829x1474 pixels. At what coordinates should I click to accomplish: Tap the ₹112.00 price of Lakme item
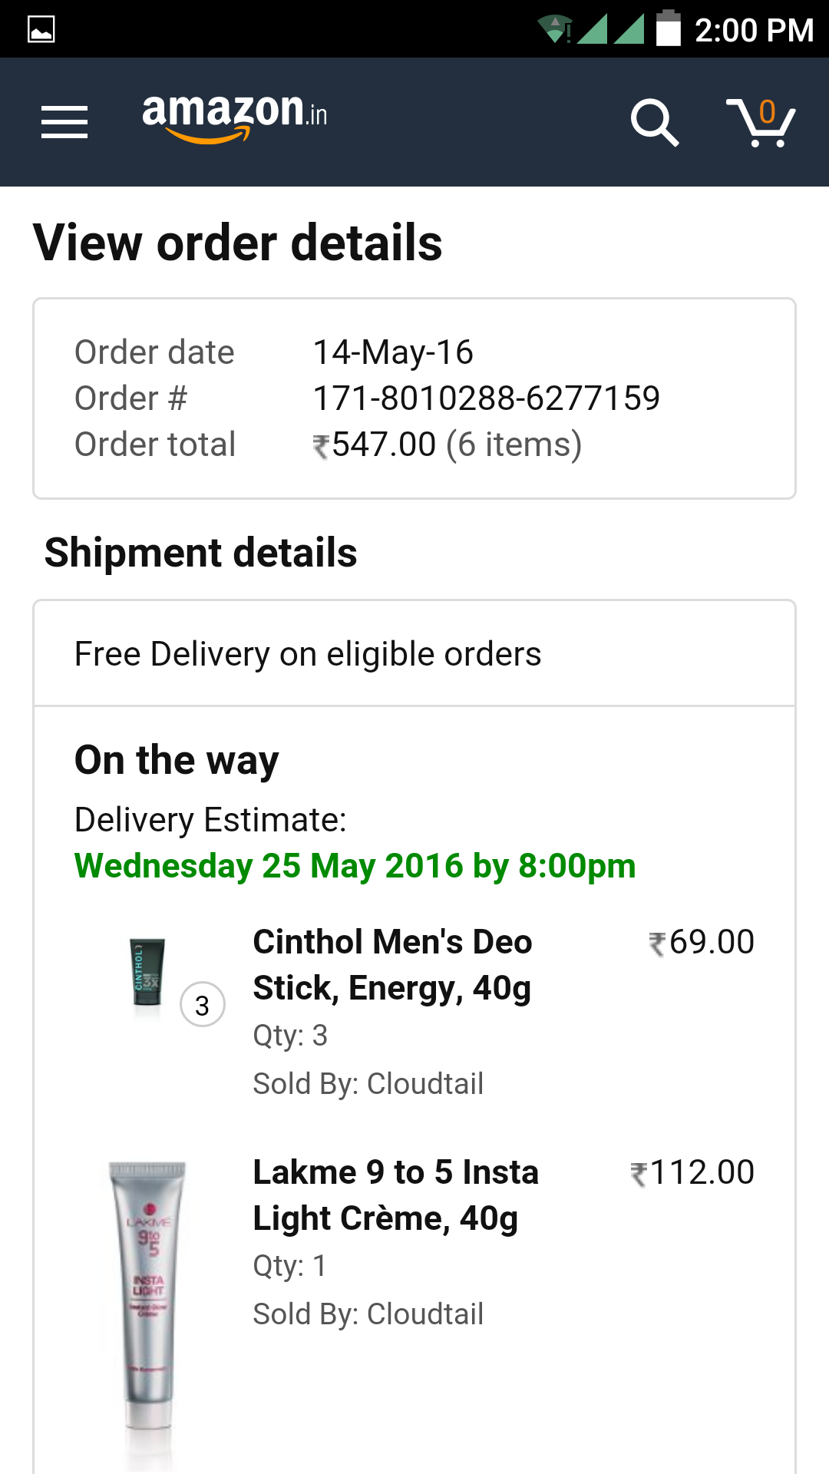(692, 1173)
